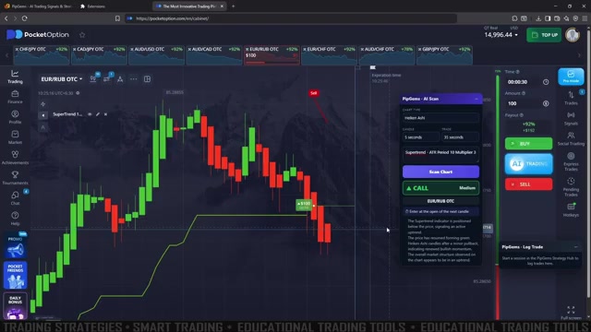Switch amount mode with the dollar icon
This screenshot has height=332, width=591.
[546, 103]
